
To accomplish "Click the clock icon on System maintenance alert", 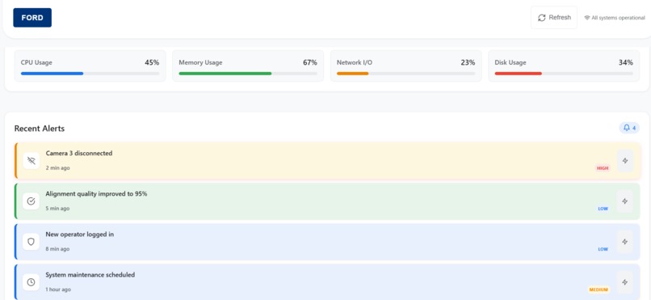I will click(31, 282).
